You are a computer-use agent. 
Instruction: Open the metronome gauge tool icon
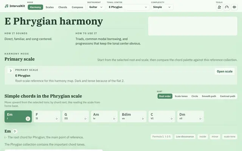pyautogui.click(x=226, y=7)
